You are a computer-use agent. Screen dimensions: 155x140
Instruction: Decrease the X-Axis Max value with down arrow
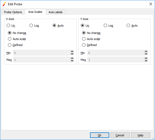click(x=72, y=61)
